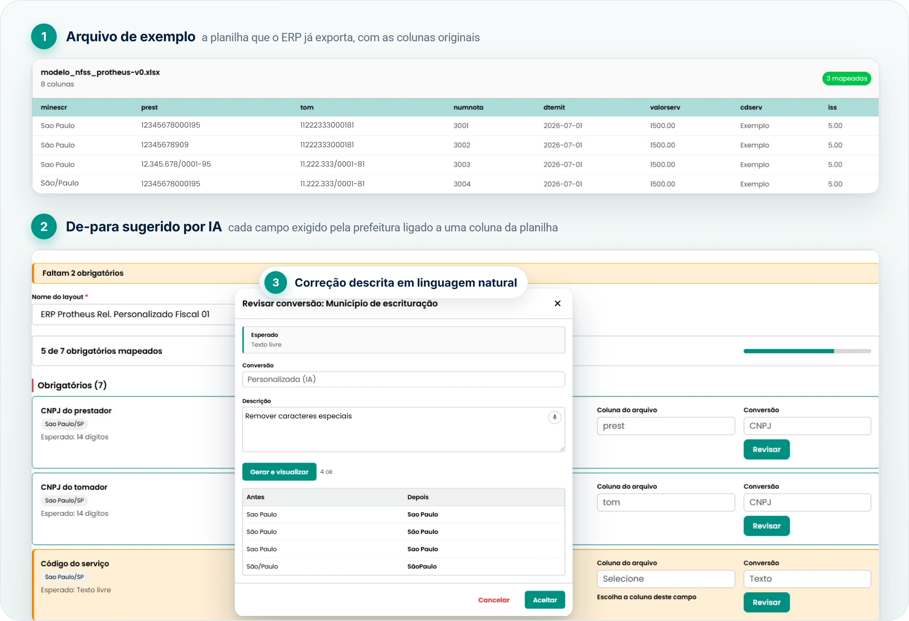Click the SãoPaulo result in Depois column

tap(422, 566)
